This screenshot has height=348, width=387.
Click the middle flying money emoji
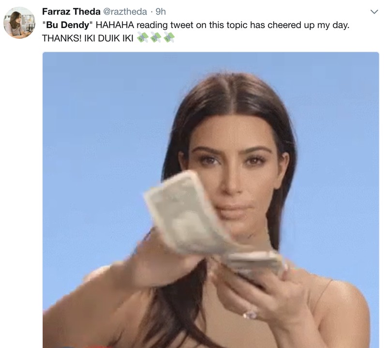coord(155,38)
